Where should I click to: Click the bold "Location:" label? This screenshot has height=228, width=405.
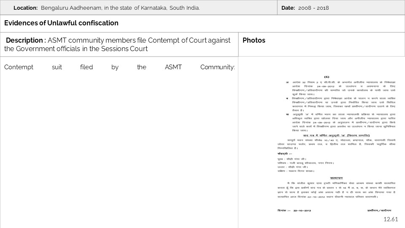[25, 8]
